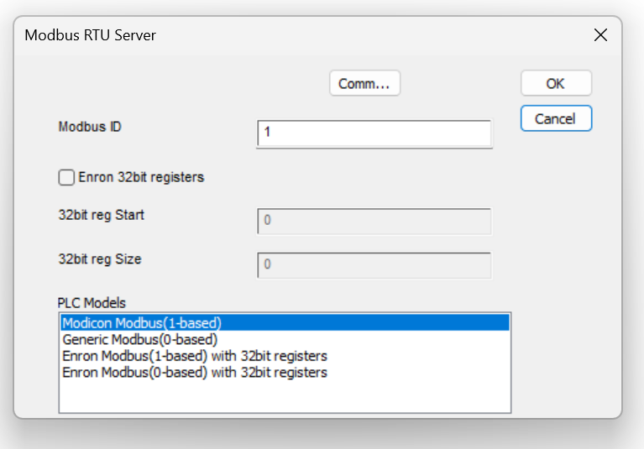Choose Enron Modbus(0-based) with 32bit registers

[285, 373]
